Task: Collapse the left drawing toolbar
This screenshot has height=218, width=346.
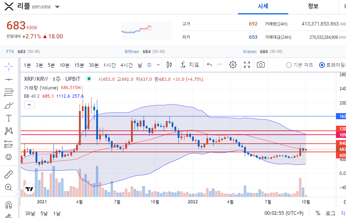Action: [18, 194]
